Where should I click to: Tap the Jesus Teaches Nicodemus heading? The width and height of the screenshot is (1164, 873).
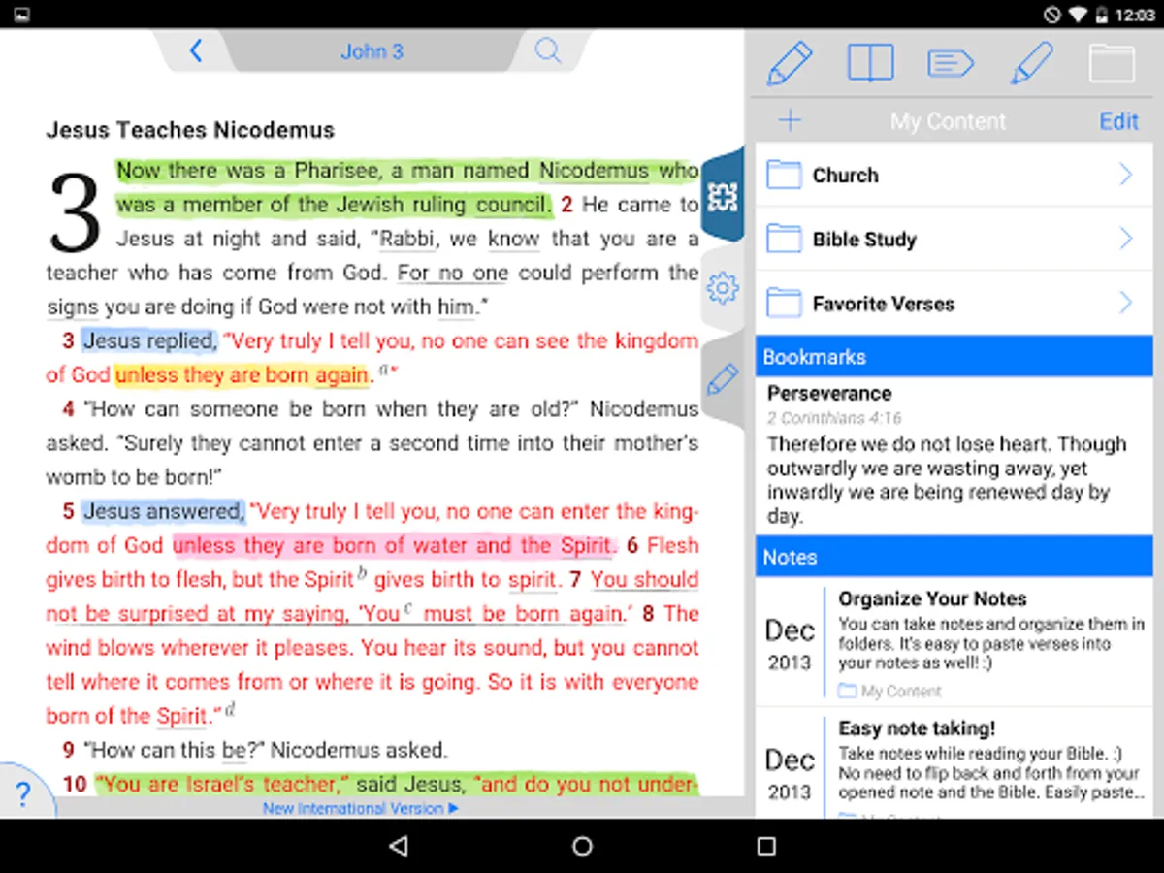click(x=190, y=130)
